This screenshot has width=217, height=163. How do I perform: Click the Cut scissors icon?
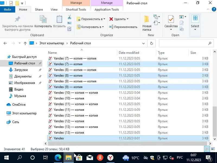tap(69, 17)
